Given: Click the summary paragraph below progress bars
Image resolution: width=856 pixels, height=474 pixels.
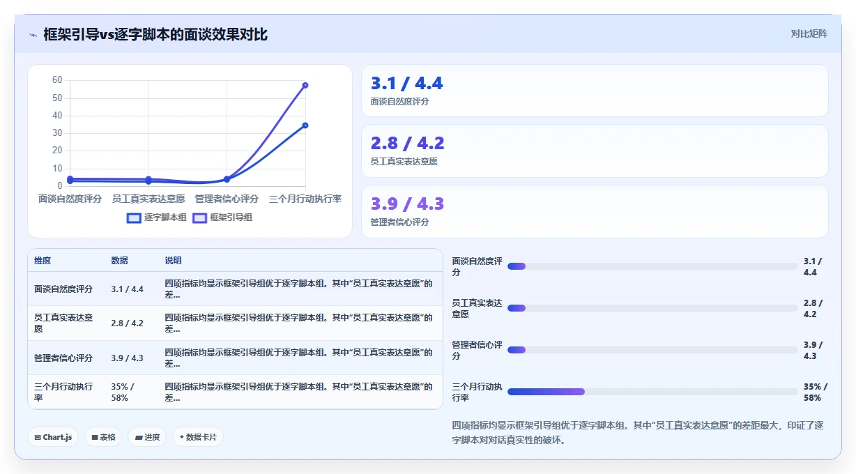Looking at the screenshot, I should tap(638, 432).
